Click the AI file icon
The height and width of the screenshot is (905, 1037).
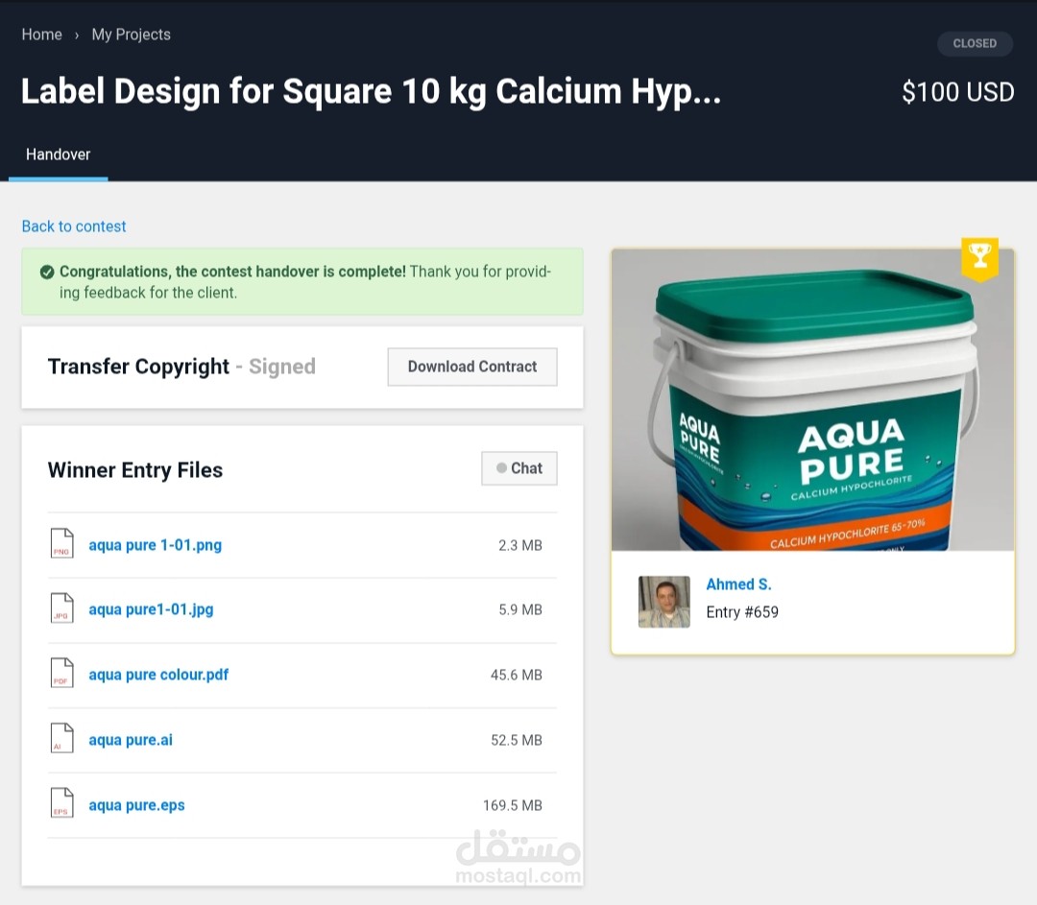pyautogui.click(x=61, y=739)
